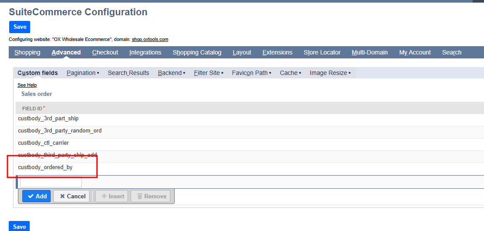Viewport: 484px width, 231px height.
Task: Click the bottom Save button
Action: tap(20, 226)
